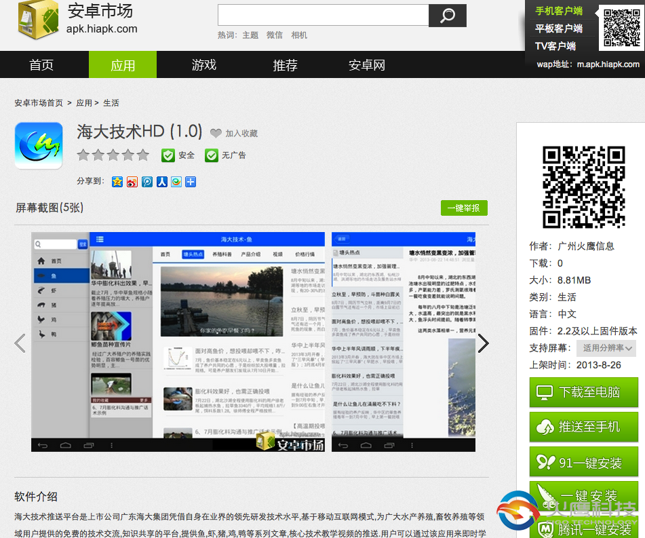Click the 一键举报 report button
The image size is (645, 538).
[x=464, y=208]
